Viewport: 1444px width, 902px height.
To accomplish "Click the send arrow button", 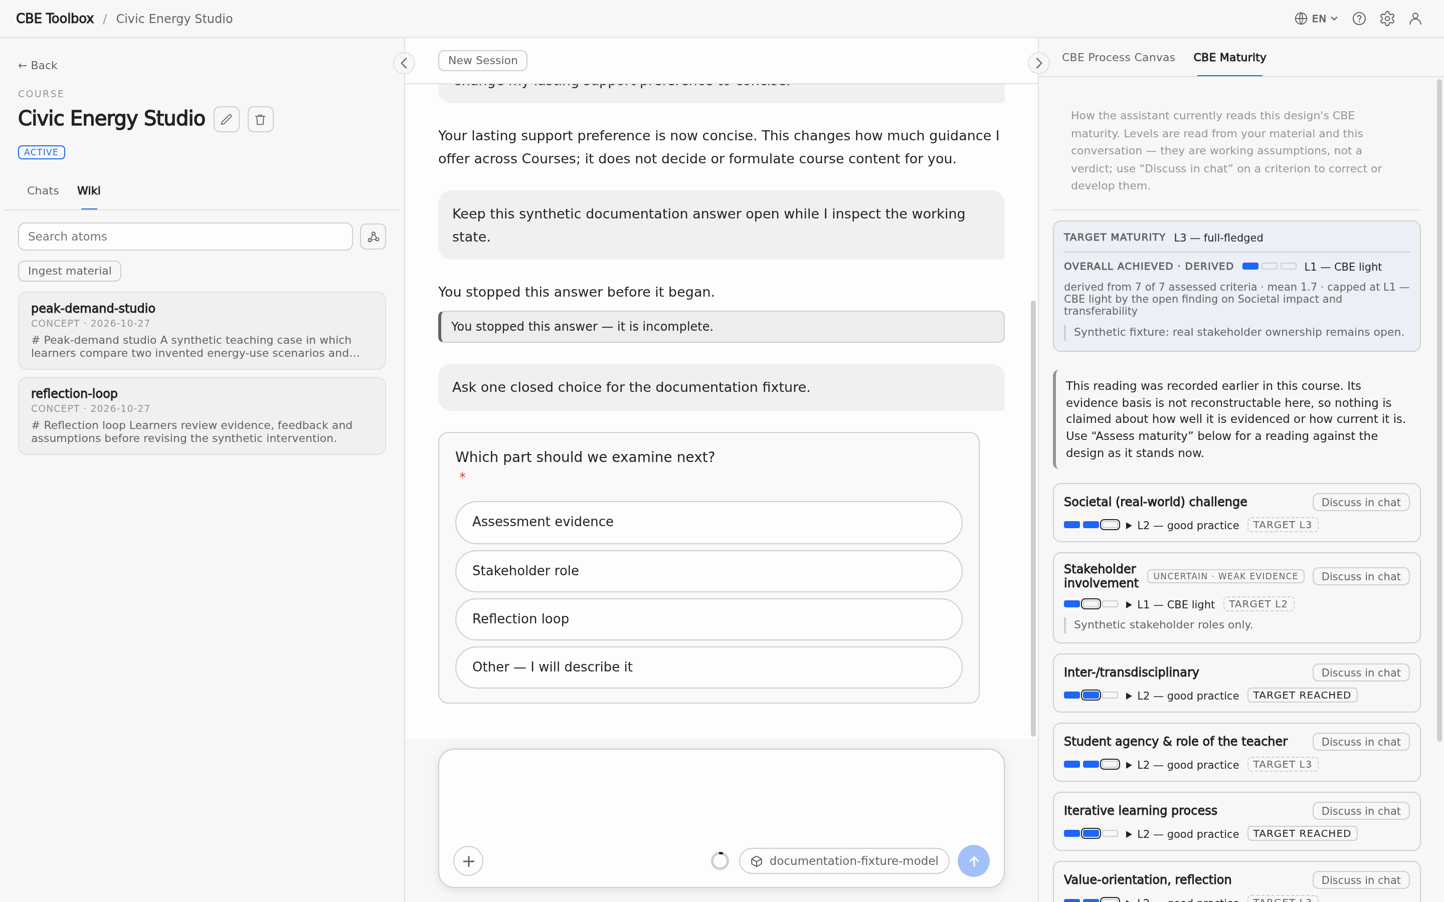I will [973, 861].
